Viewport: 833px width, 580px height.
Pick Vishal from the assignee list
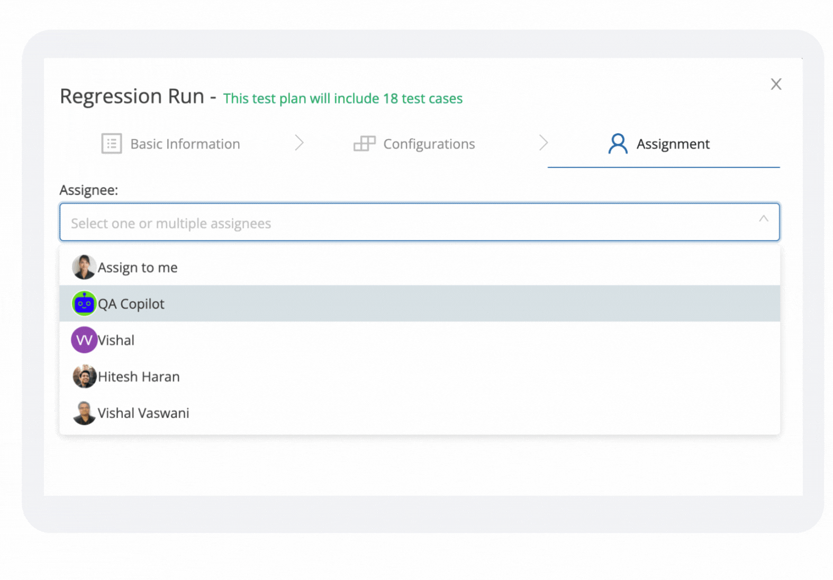[420, 340]
